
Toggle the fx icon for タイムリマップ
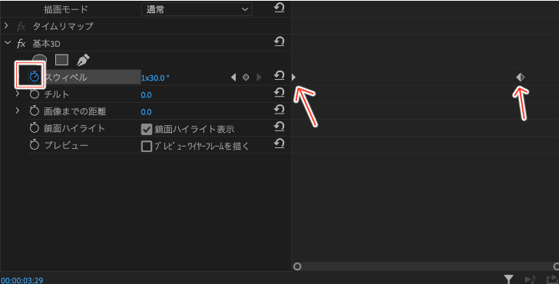click(x=21, y=26)
